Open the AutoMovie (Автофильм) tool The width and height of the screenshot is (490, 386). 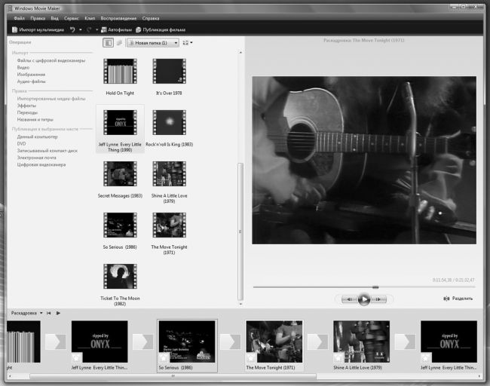point(116,29)
